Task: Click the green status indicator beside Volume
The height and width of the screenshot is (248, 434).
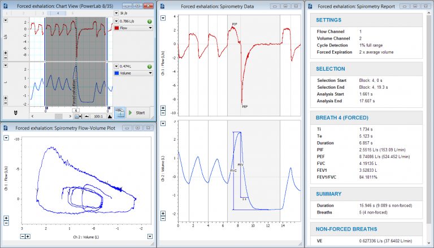Action: tap(149, 66)
